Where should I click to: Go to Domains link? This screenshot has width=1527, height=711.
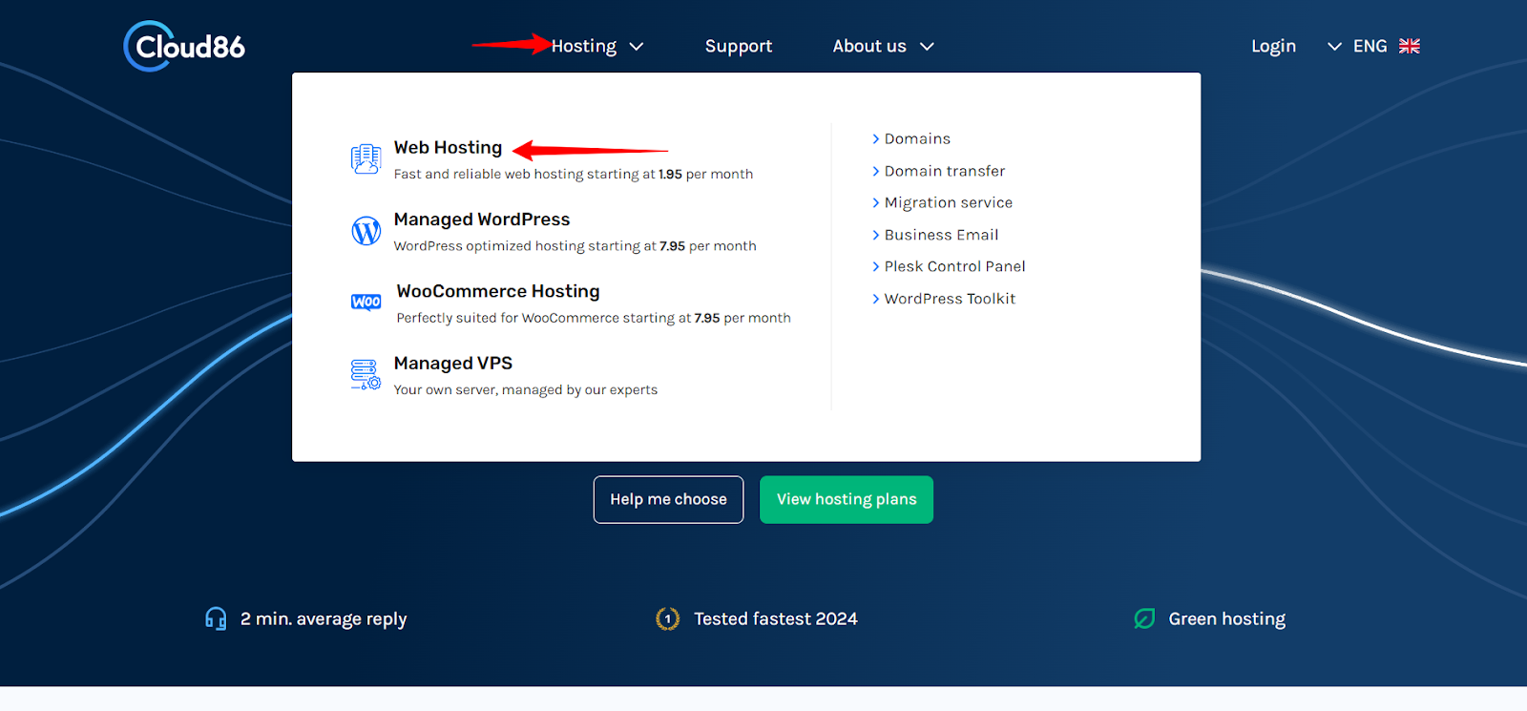coord(917,138)
